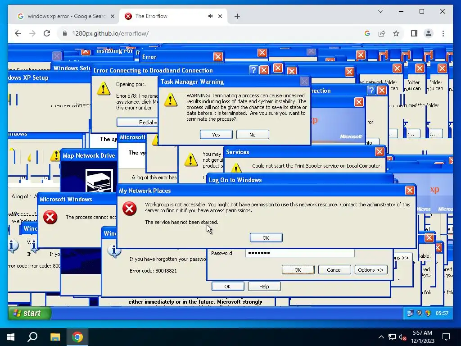Click OK in Log On to Windows

click(298, 270)
